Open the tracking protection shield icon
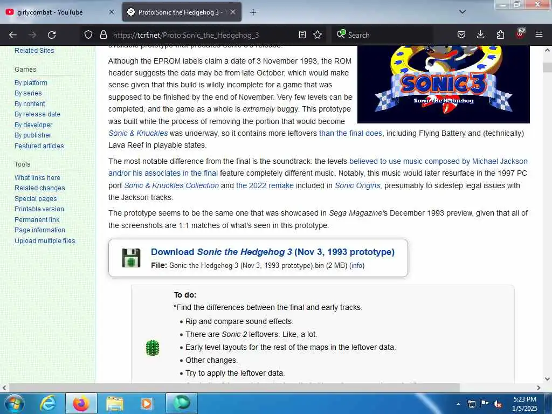The image size is (552, 414). pos(88,34)
